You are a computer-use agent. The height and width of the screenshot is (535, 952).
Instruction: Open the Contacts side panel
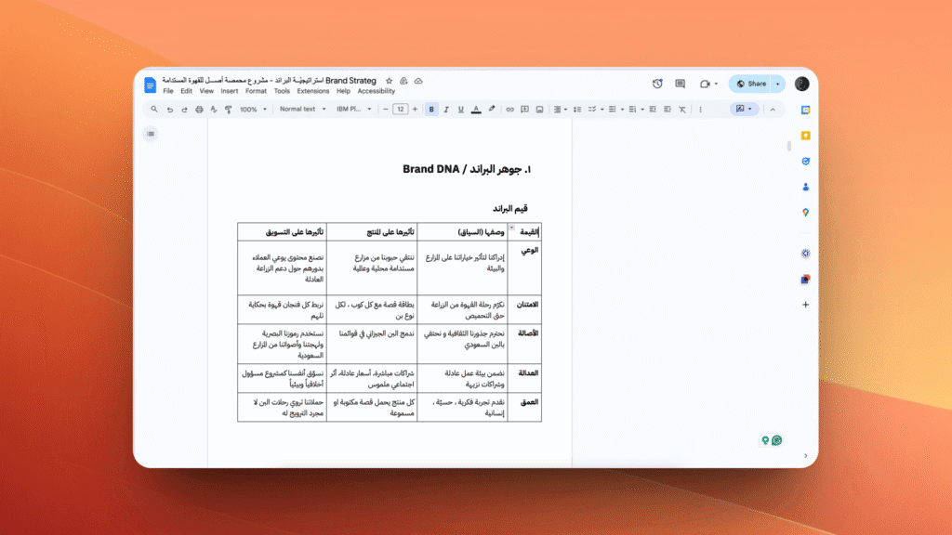point(806,187)
